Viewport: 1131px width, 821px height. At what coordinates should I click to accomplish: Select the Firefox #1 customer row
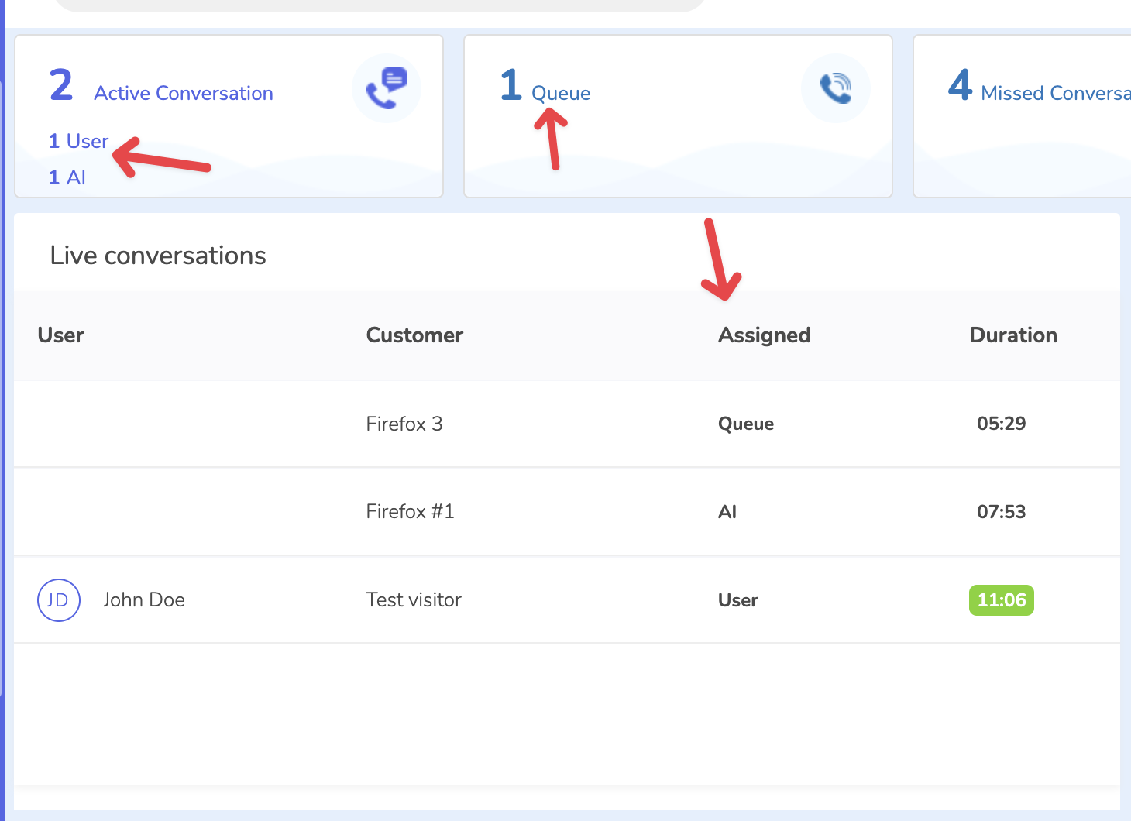(410, 512)
